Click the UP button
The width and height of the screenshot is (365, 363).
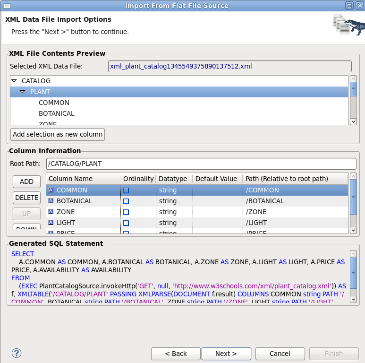tap(26, 214)
